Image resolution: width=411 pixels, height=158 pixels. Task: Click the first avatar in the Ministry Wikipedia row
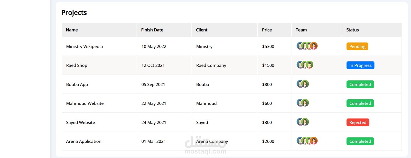300,46
